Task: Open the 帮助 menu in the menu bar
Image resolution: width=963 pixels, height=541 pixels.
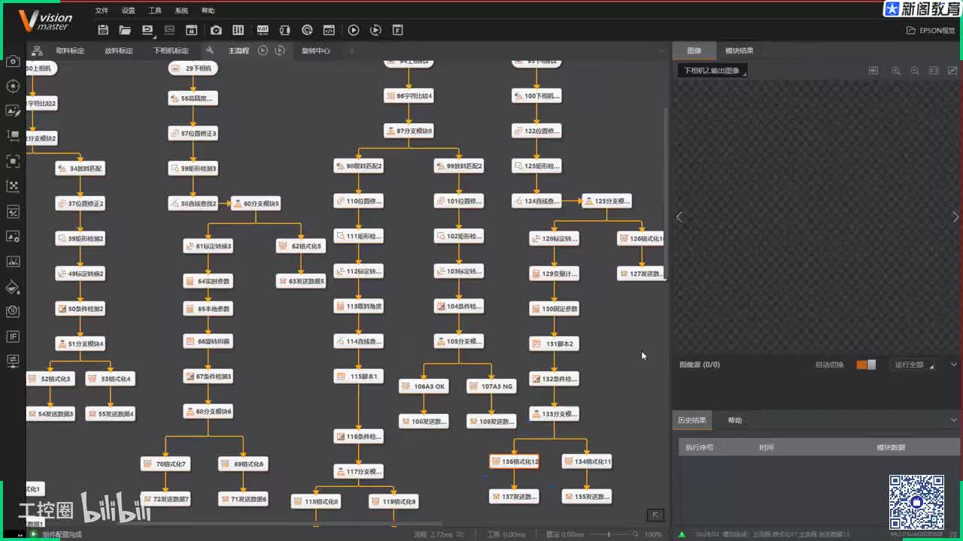Action: 208,11
